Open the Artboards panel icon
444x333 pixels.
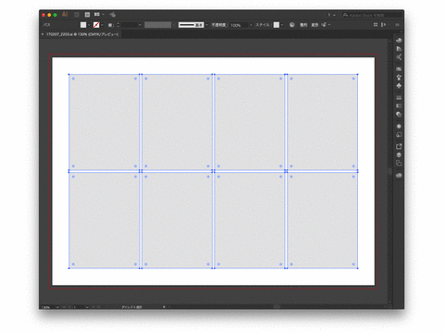tap(399, 163)
